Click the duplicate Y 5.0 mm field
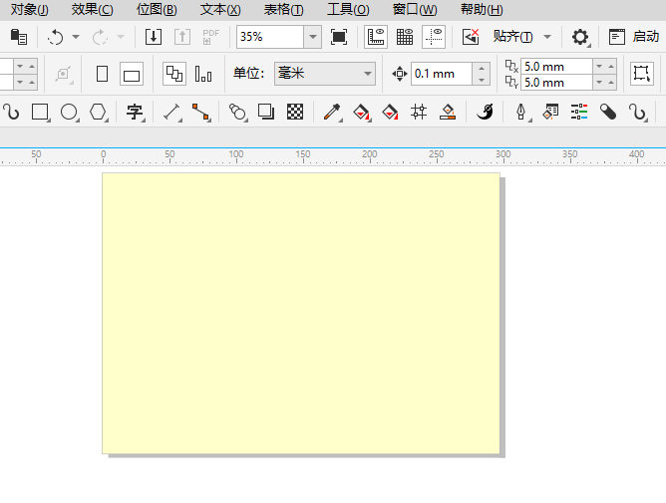The width and height of the screenshot is (666, 503). [556, 83]
